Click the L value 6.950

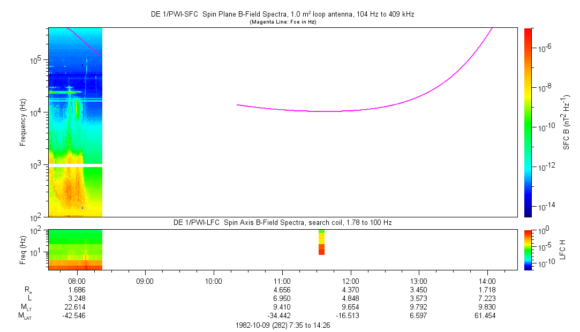282,298
